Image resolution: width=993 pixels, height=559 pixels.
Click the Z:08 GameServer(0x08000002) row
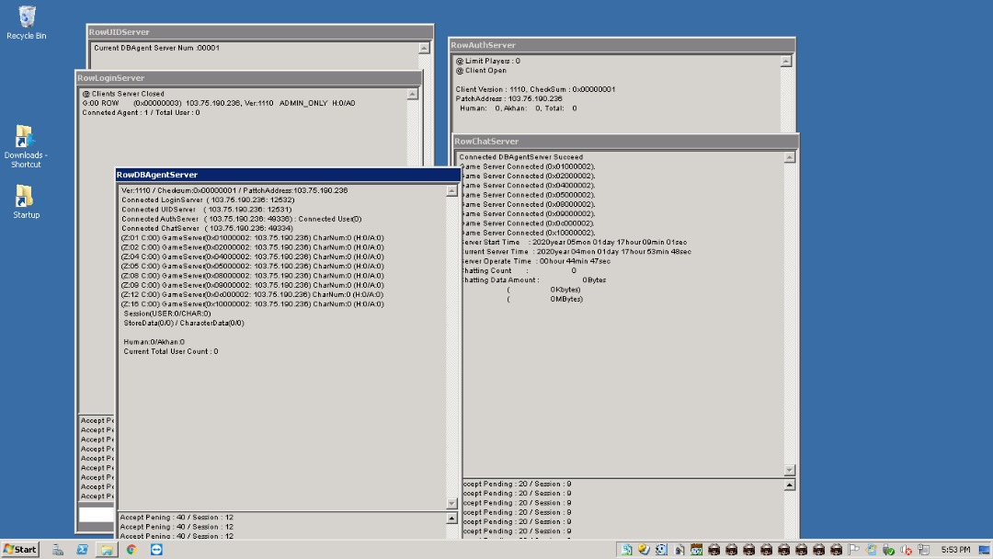[252, 276]
